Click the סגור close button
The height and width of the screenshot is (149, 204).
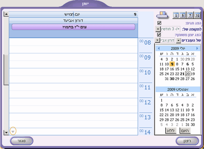22,141
